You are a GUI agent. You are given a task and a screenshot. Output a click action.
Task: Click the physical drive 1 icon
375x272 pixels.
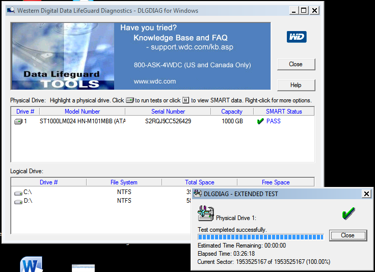[x=18, y=121]
